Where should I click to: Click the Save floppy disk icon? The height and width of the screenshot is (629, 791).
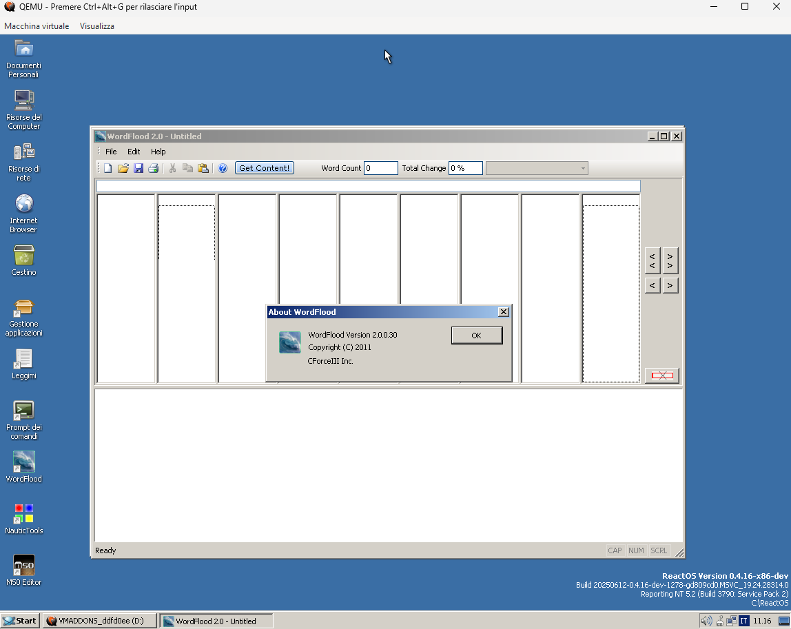tap(138, 168)
